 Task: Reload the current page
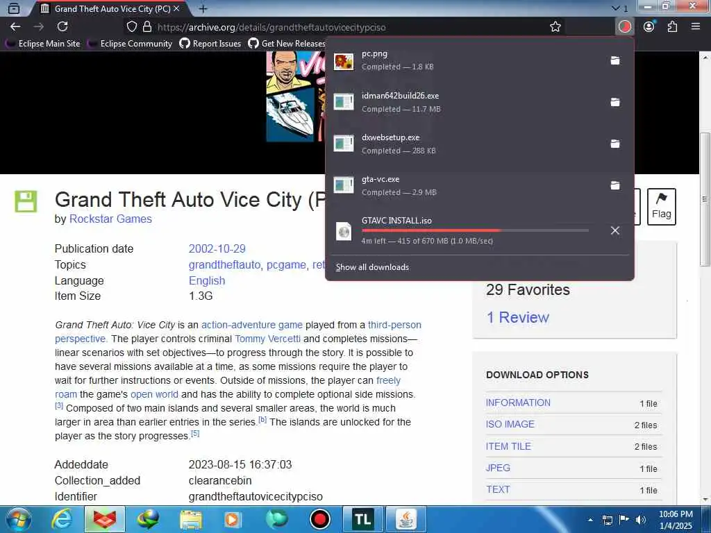(62, 27)
